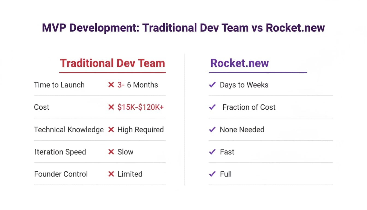Click the red X next to Limited
The width and height of the screenshot is (367, 210).
click(x=111, y=174)
